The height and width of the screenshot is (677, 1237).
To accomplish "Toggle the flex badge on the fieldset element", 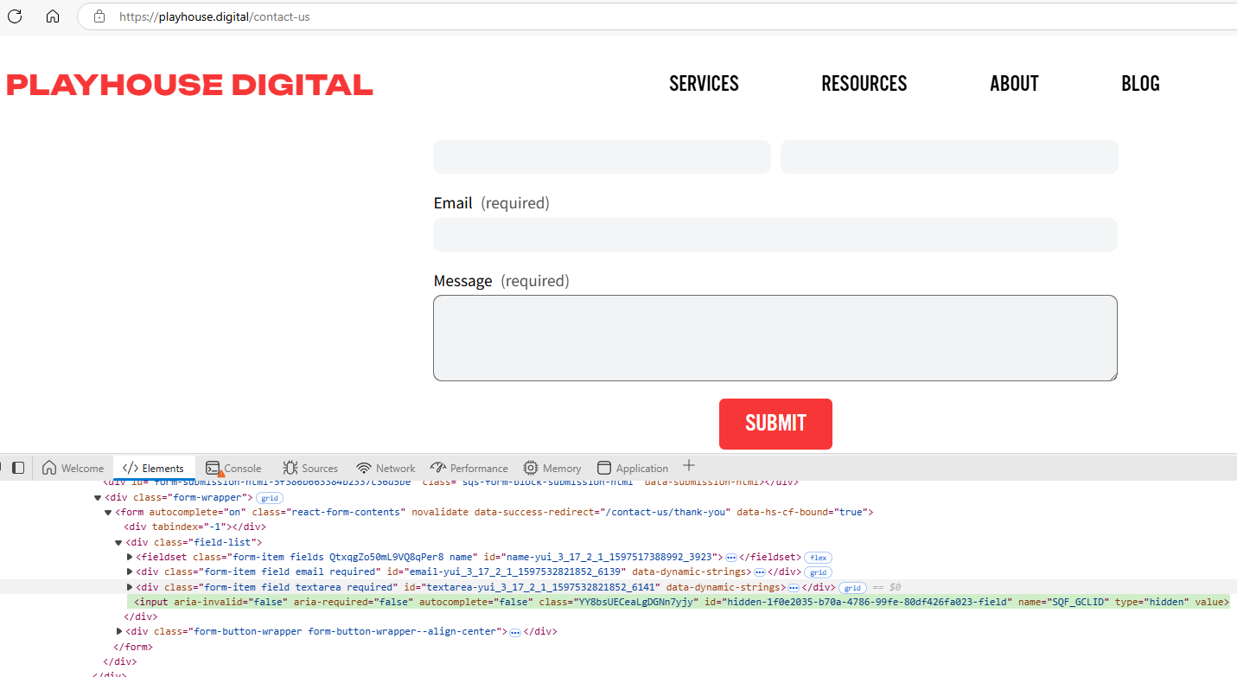I will pyautogui.click(x=818, y=557).
